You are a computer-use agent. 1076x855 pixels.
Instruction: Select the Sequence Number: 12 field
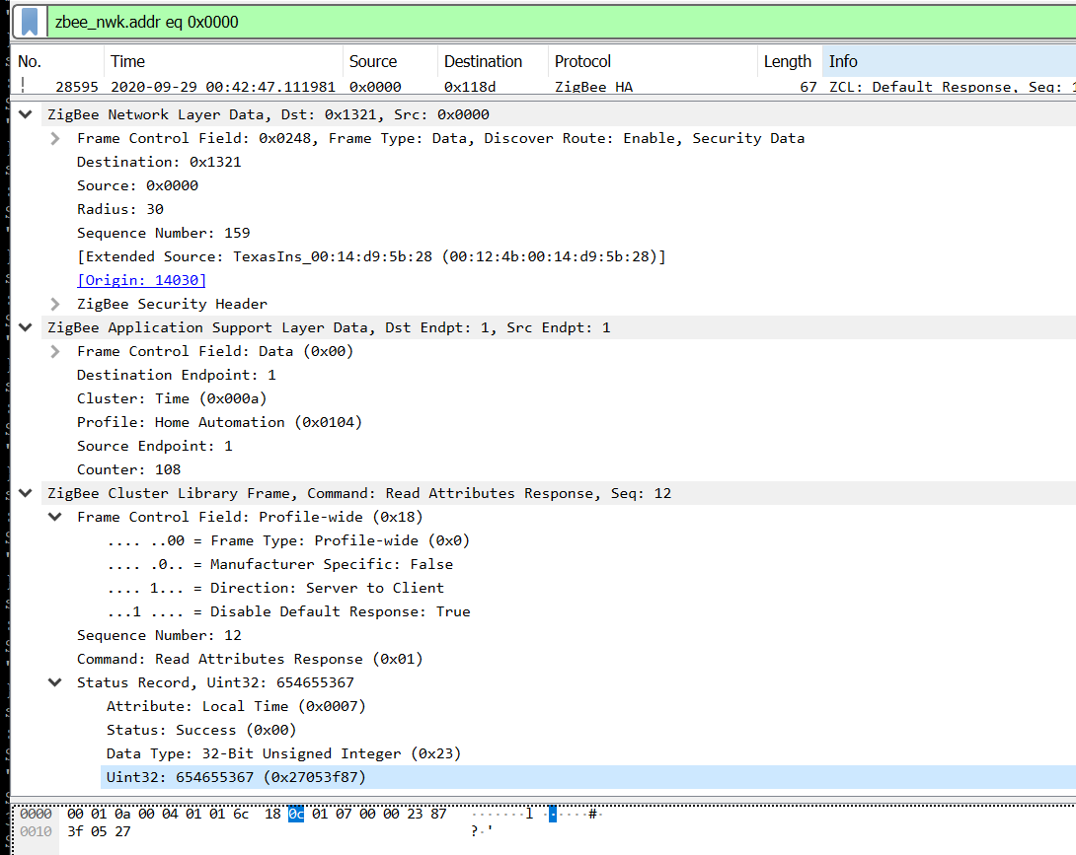[x=159, y=635]
